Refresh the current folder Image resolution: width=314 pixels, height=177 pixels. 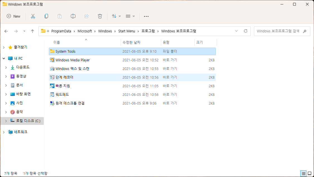(x=246, y=31)
